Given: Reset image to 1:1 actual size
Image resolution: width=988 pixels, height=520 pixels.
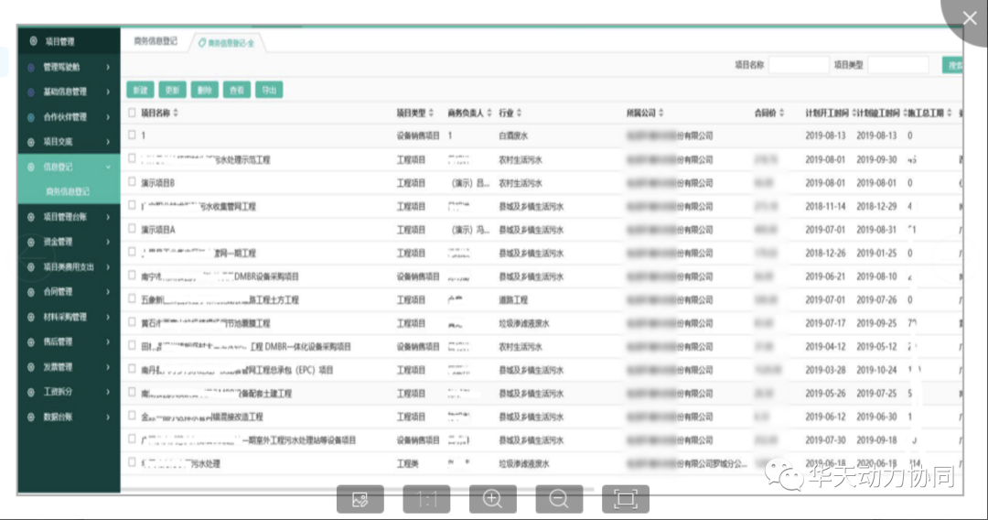Looking at the screenshot, I should click(426, 499).
